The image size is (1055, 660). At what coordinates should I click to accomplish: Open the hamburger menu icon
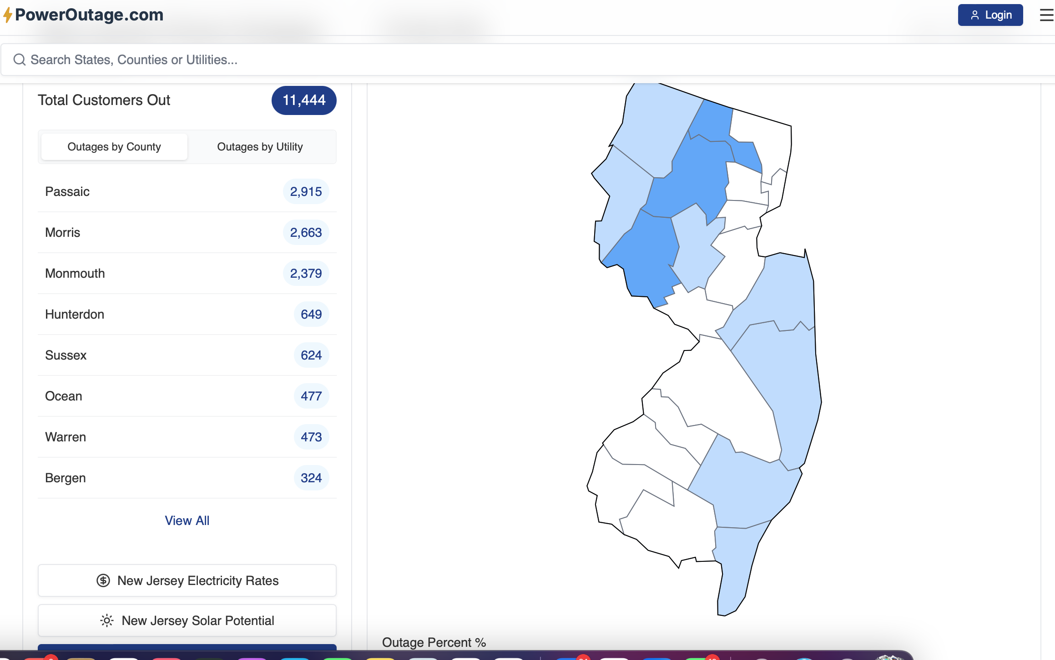pyautogui.click(x=1046, y=15)
